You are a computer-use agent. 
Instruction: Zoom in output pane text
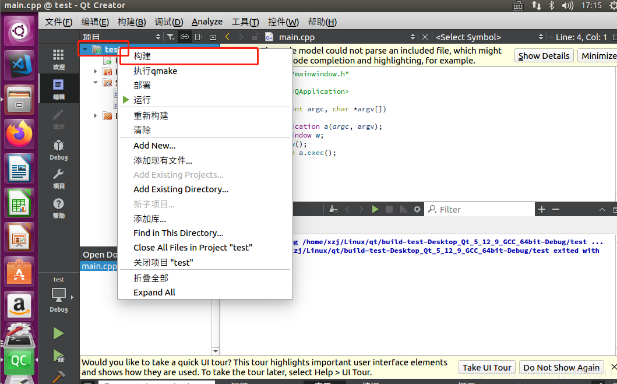pyautogui.click(x=542, y=209)
